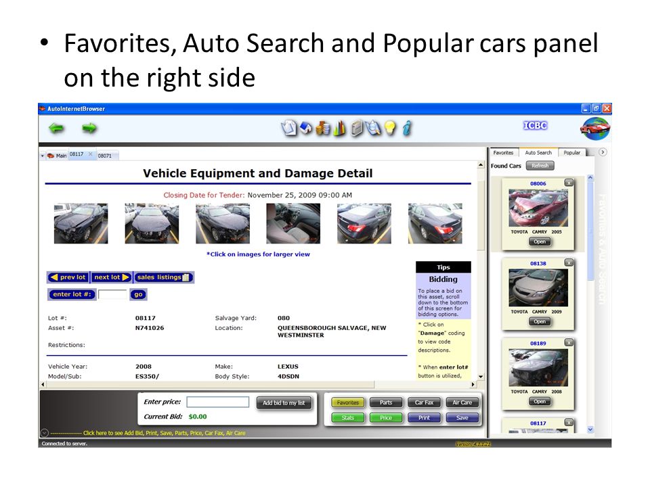
Task: Open the map with magnifier search icon
Action: [x=374, y=129]
